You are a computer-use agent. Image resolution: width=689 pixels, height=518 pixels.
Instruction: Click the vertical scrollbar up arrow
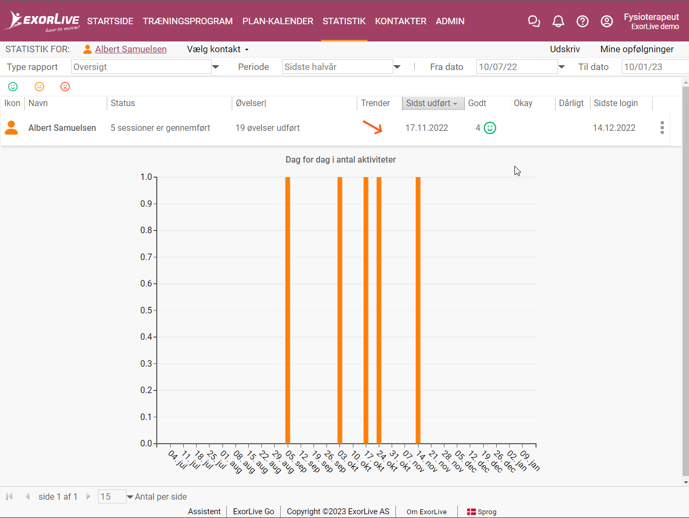tap(685, 82)
